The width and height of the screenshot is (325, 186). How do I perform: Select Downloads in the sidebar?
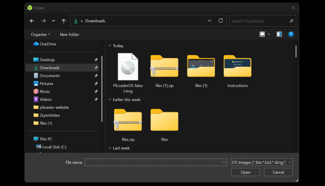(x=62, y=68)
